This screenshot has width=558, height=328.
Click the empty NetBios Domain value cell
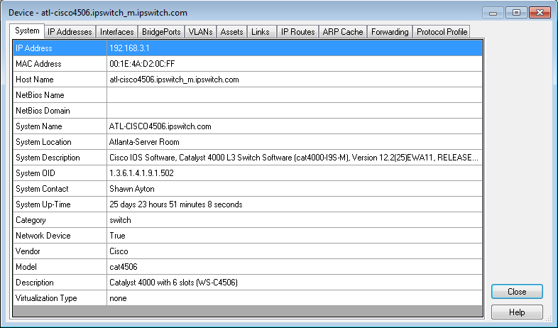[295, 111]
